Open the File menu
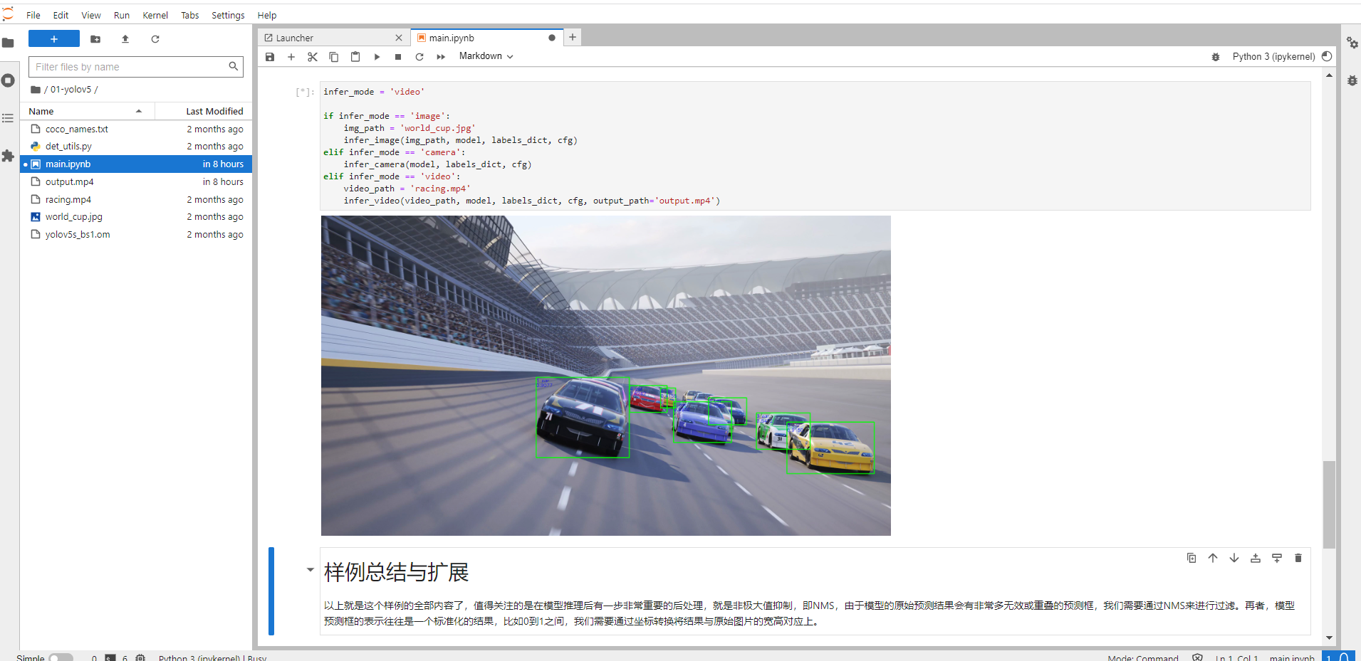Screen dimensions: 1361x661 (x=33, y=15)
